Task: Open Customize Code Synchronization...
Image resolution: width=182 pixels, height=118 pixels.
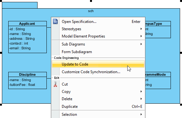Action: coord(98,72)
